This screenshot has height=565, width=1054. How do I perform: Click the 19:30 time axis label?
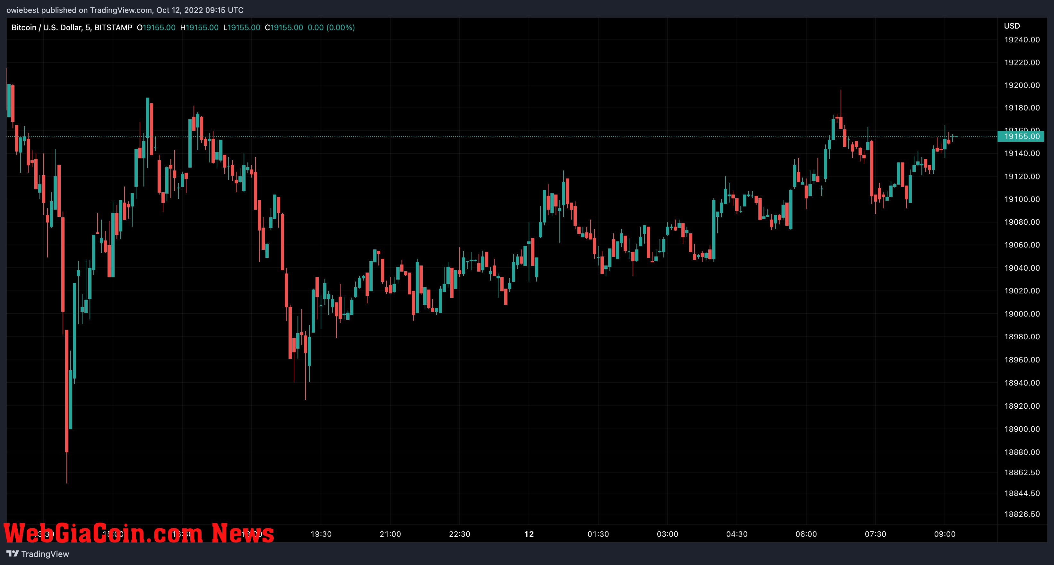[321, 534]
